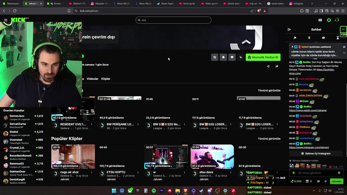Click Tümünü görüntüle for videos section
This screenshot has height=195, width=347.
(269, 90)
